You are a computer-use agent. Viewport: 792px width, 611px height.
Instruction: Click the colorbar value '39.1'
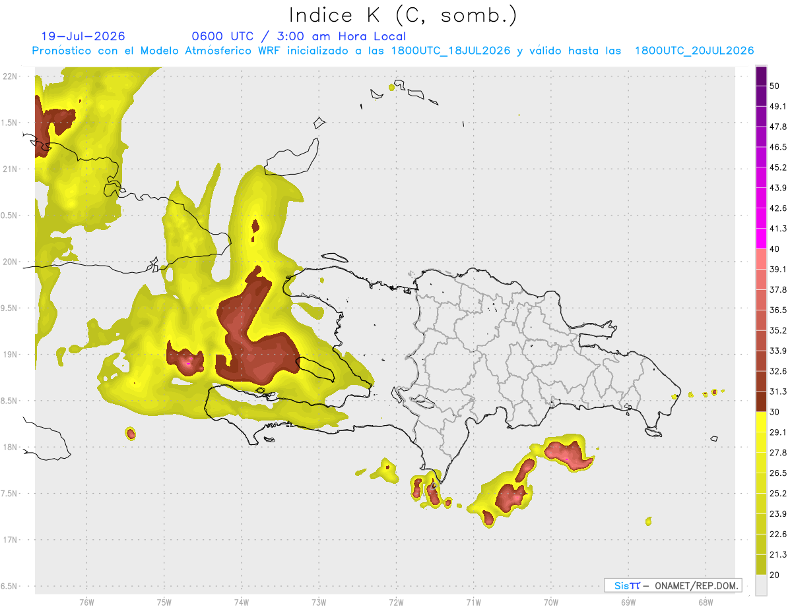click(x=778, y=270)
